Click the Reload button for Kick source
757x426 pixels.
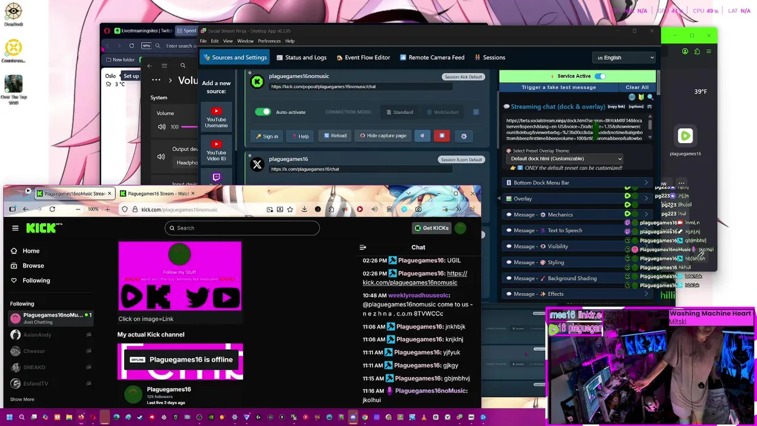pos(335,135)
